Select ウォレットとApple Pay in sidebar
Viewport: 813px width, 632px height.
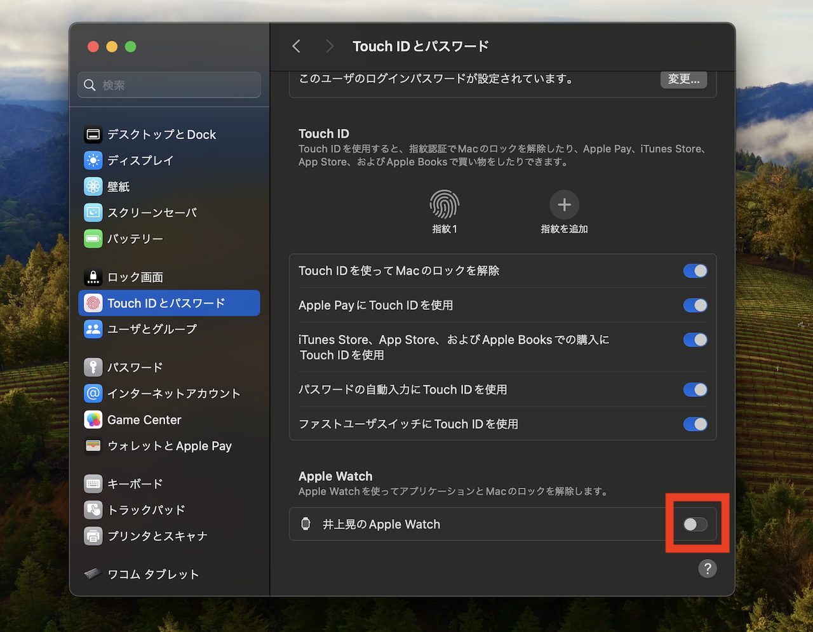(169, 446)
